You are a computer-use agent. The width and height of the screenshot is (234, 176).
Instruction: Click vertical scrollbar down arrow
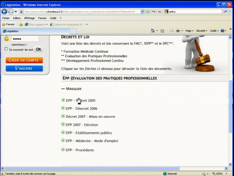point(230,164)
